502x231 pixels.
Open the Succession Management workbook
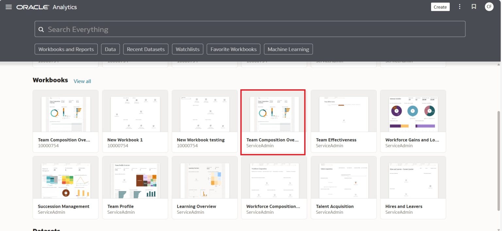tap(65, 187)
